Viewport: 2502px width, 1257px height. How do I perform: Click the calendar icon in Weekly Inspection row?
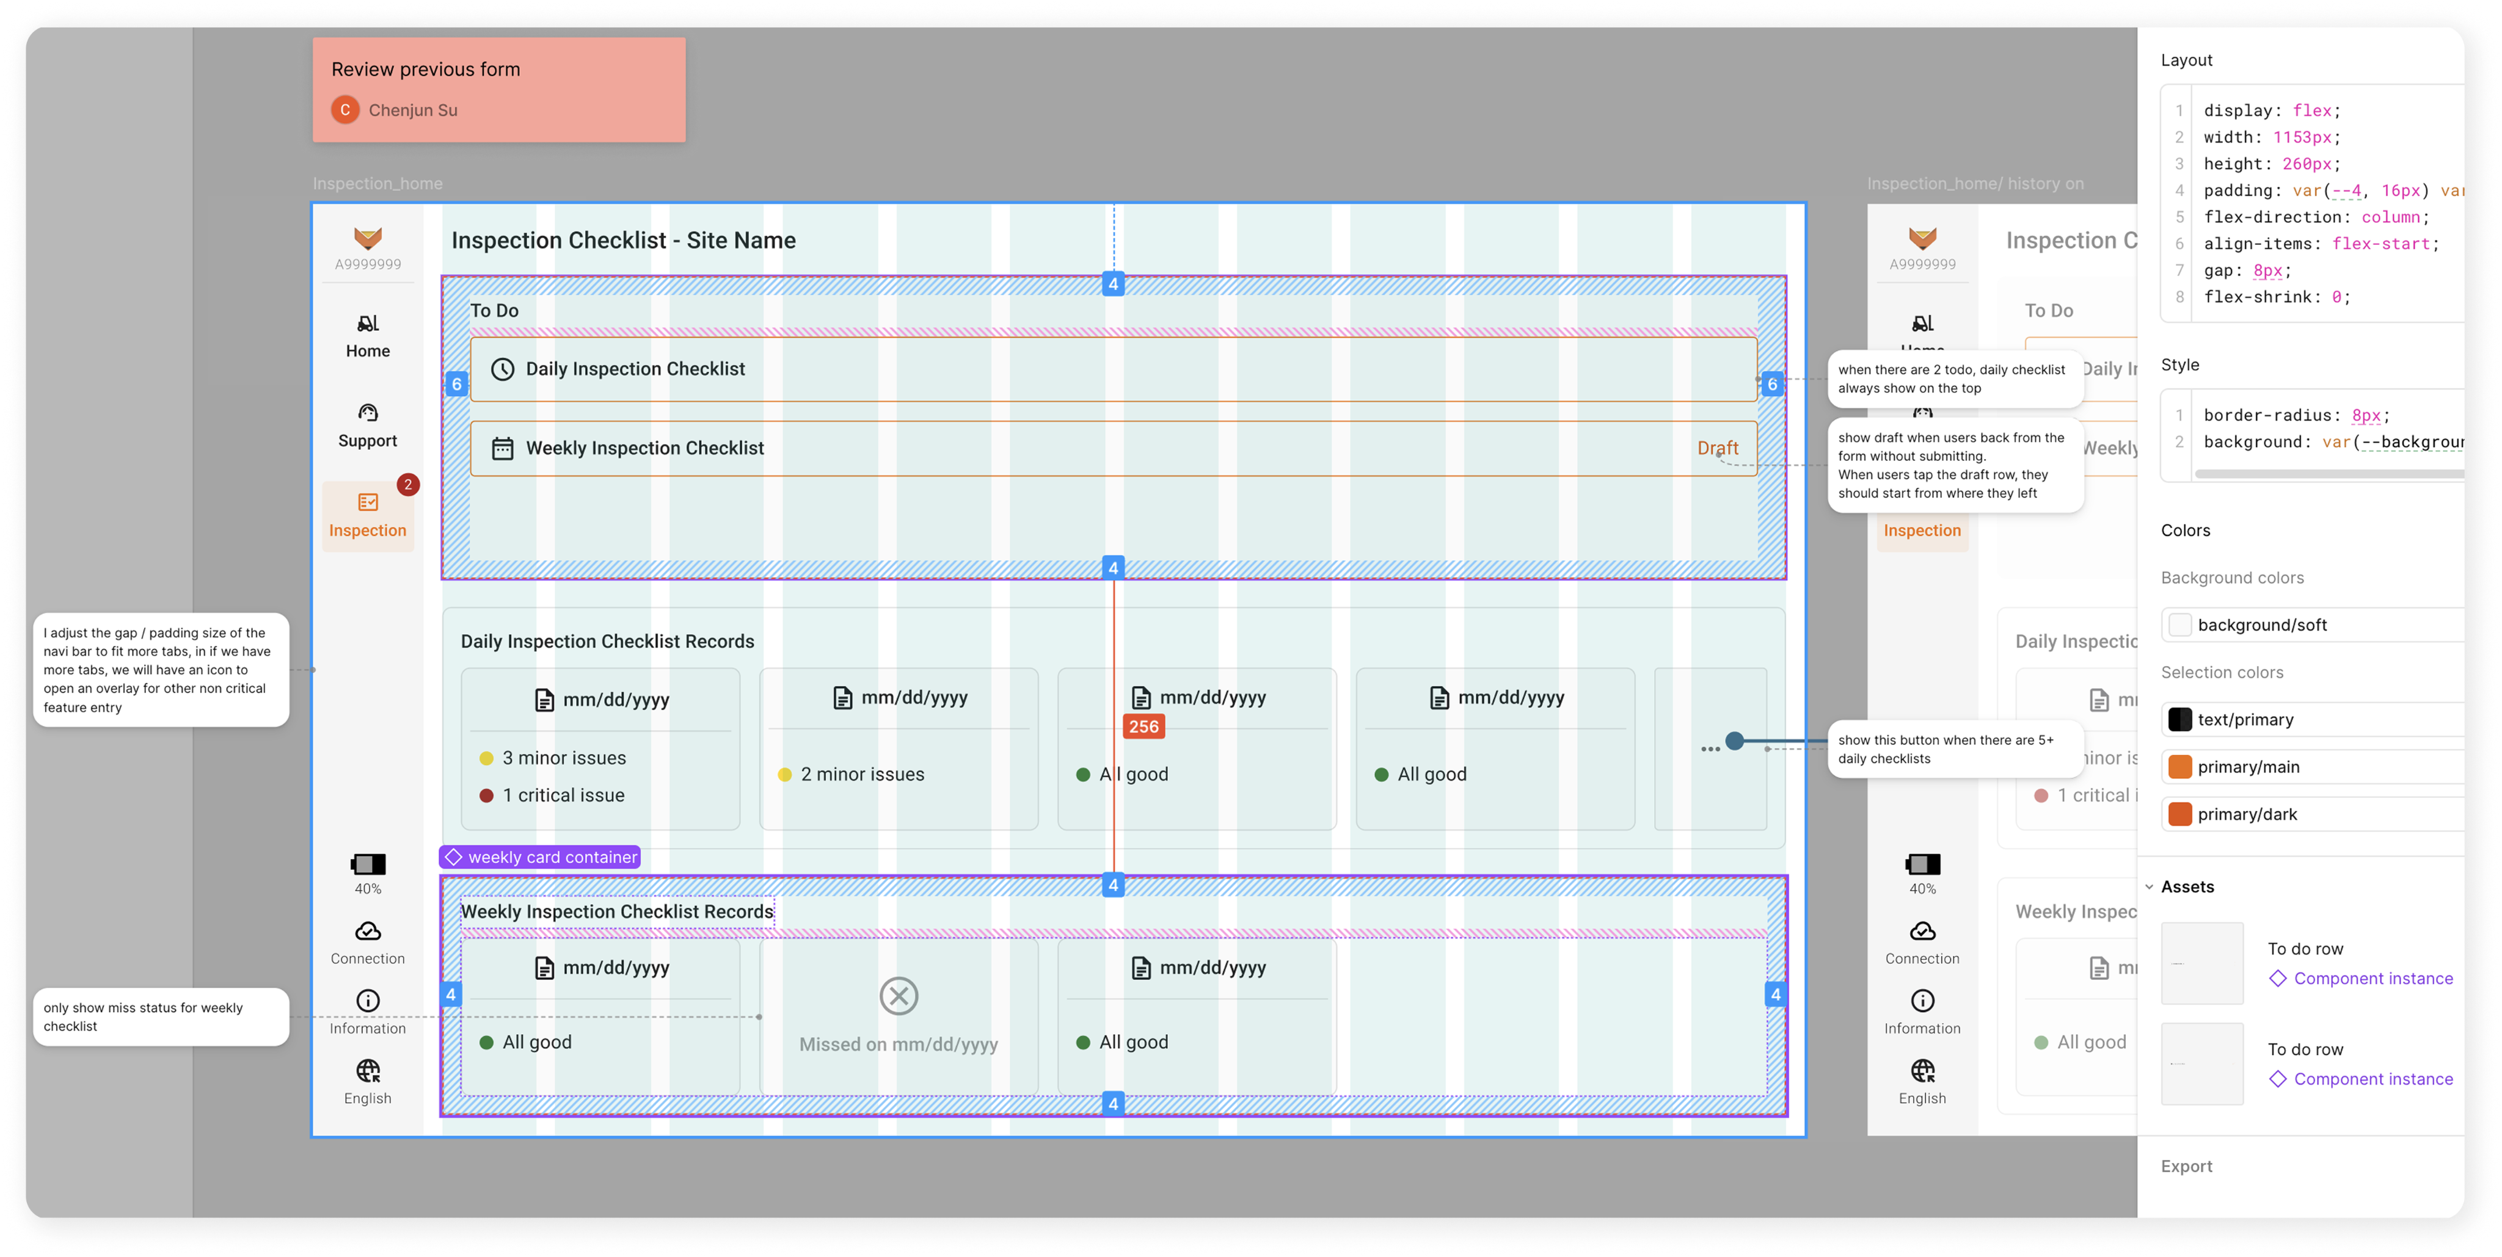[x=502, y=449]
